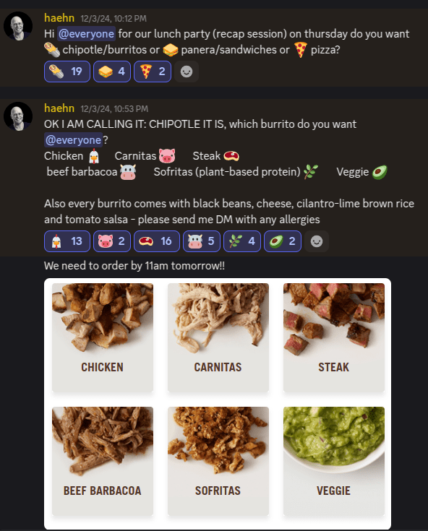The image size is (428, 531).
Task: Toggle the pizza reaction with 2 votes
Action: tap(153, 72)
